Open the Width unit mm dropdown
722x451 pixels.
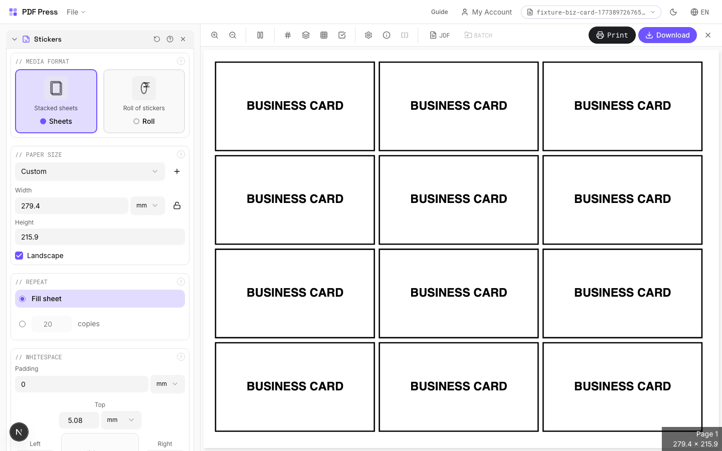[x=147, y=205]
